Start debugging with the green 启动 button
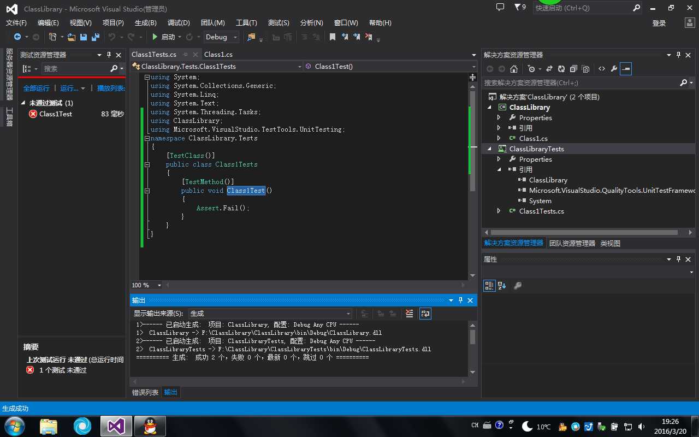This screenshot has width=699, height=437. click(163, 37)
